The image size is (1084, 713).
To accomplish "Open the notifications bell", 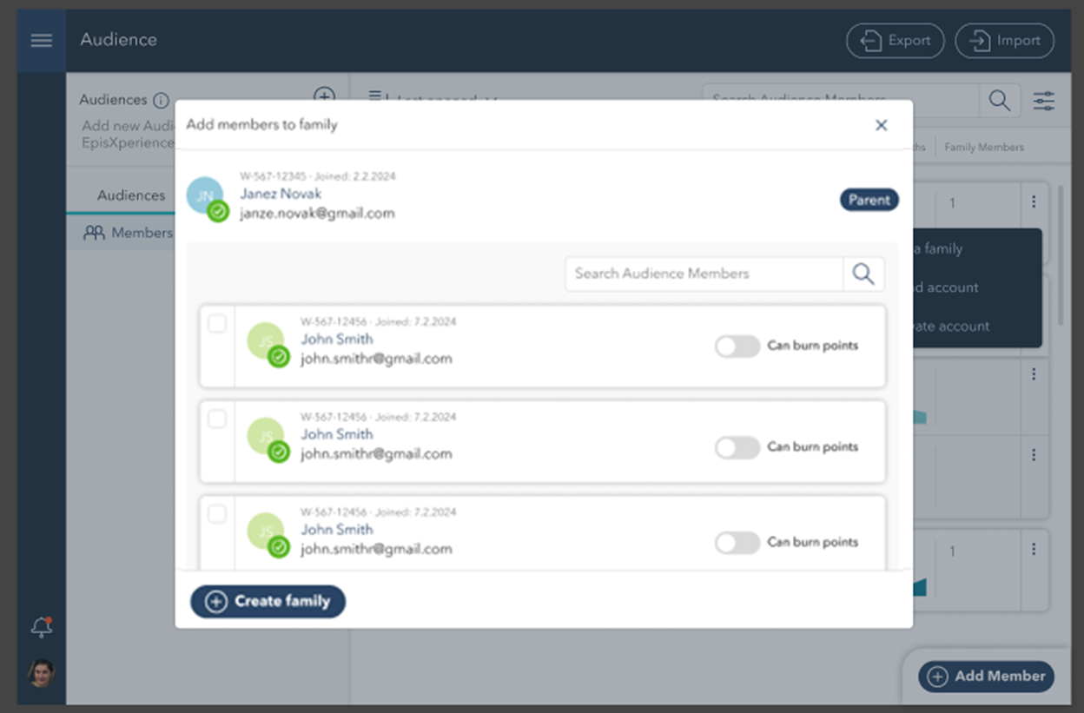I will [x=41, y=627].
